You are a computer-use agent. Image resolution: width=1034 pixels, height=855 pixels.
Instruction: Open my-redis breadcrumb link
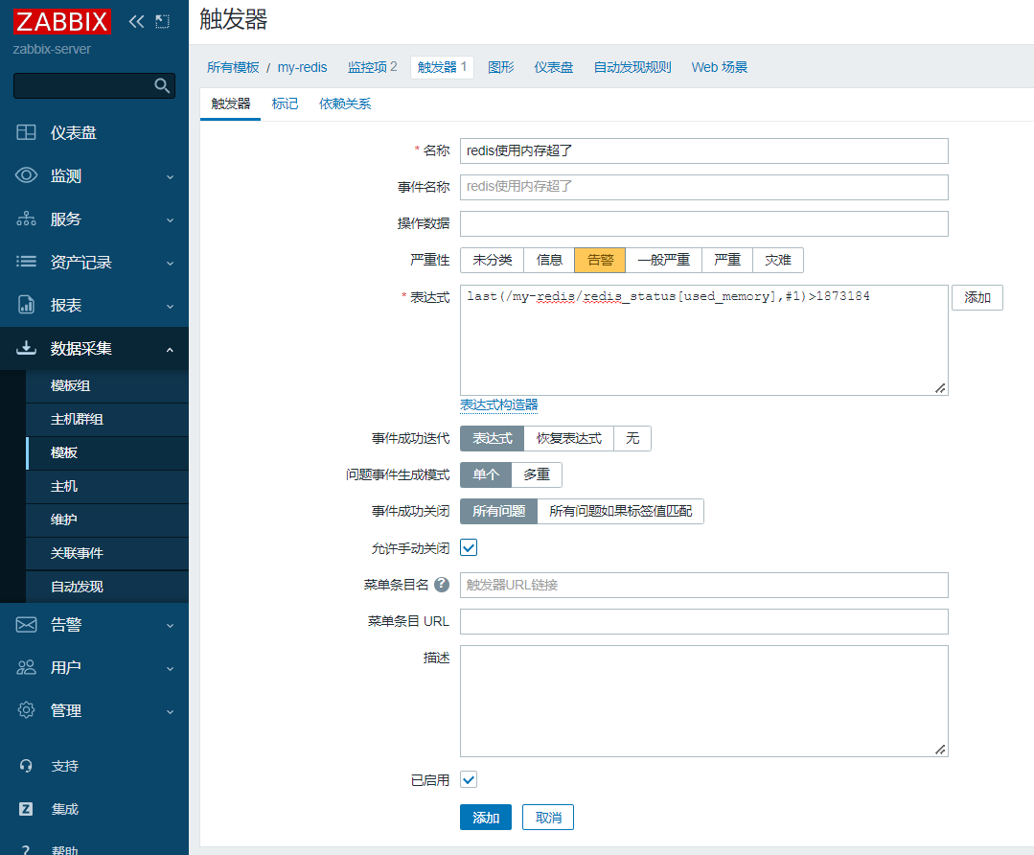(x=302, y=67)
